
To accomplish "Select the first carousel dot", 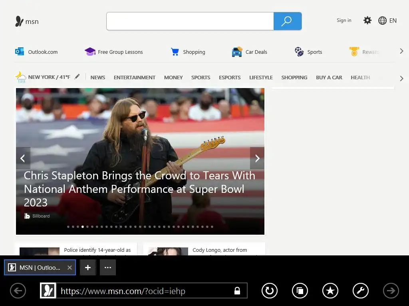I will (68, 227).
